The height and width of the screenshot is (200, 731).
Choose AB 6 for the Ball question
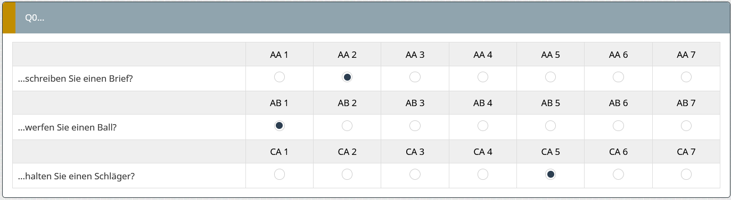click(618, 126)
